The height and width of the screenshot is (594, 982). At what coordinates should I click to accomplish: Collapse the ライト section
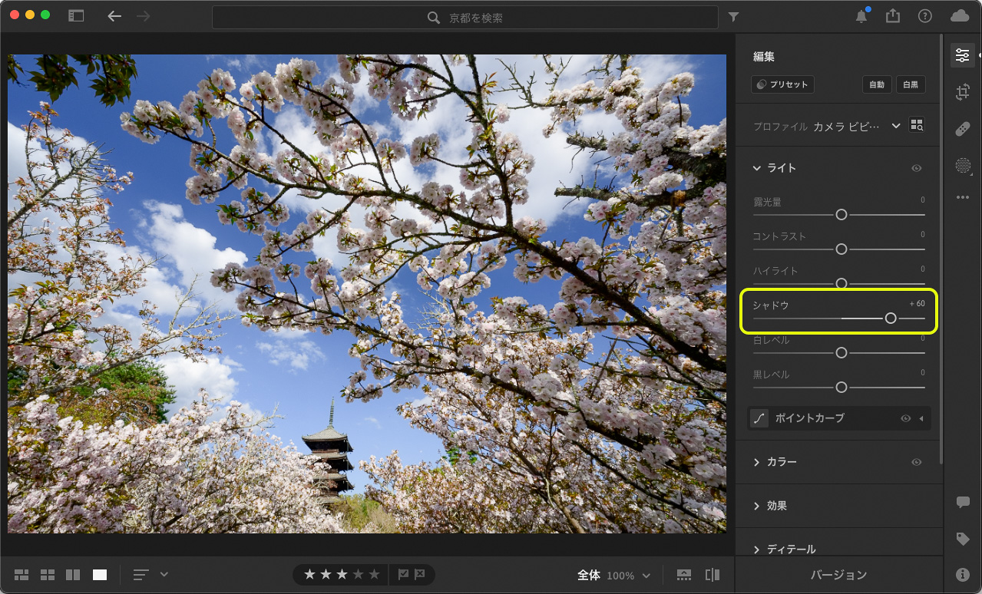(757, 168)
